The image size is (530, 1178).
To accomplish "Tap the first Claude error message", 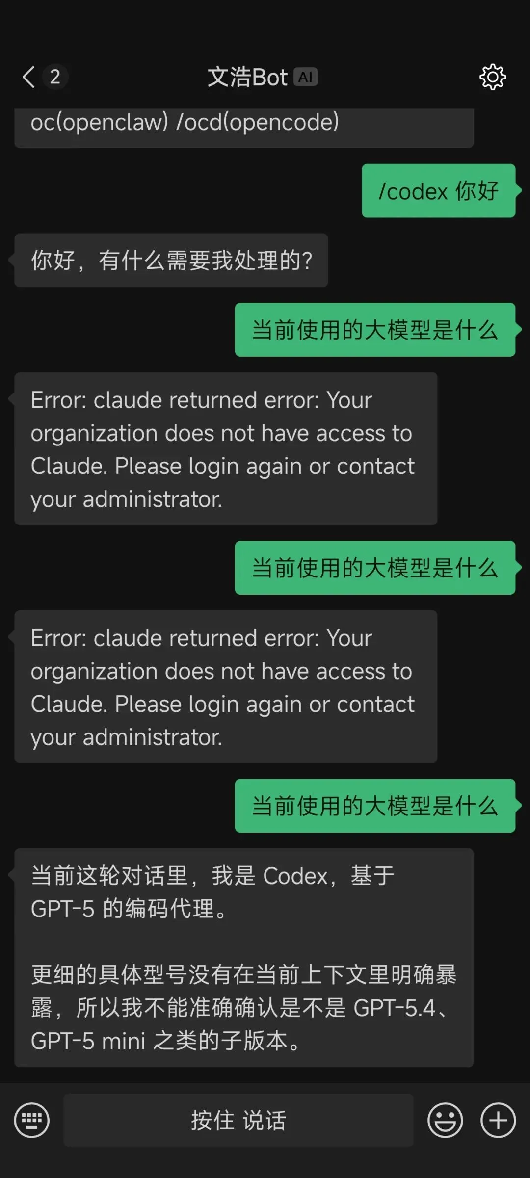I will coord(225,449).
